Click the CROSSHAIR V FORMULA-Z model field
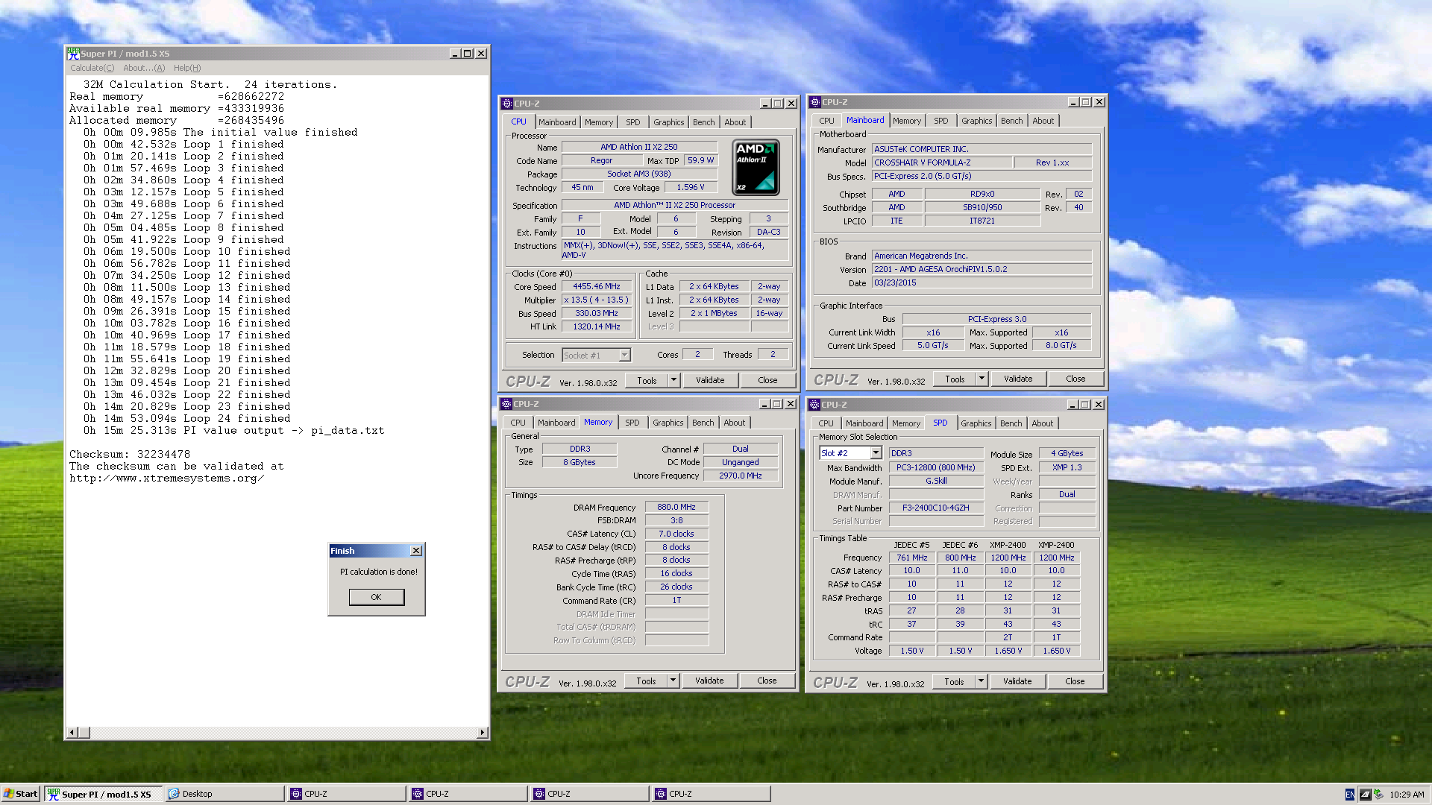Image resolution: width=1432 pixels, height=805 pixels. tap(943, 162)
